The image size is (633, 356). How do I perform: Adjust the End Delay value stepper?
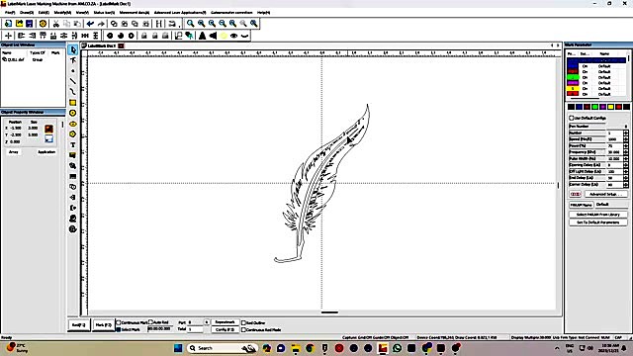[x=626, y=178]
